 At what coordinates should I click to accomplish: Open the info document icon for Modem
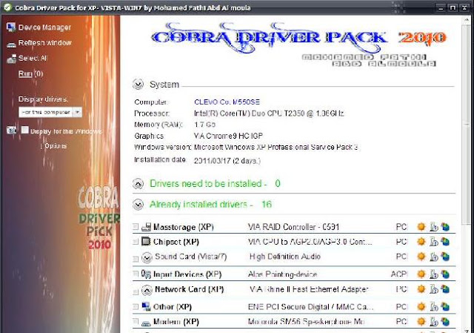(434, 321)
